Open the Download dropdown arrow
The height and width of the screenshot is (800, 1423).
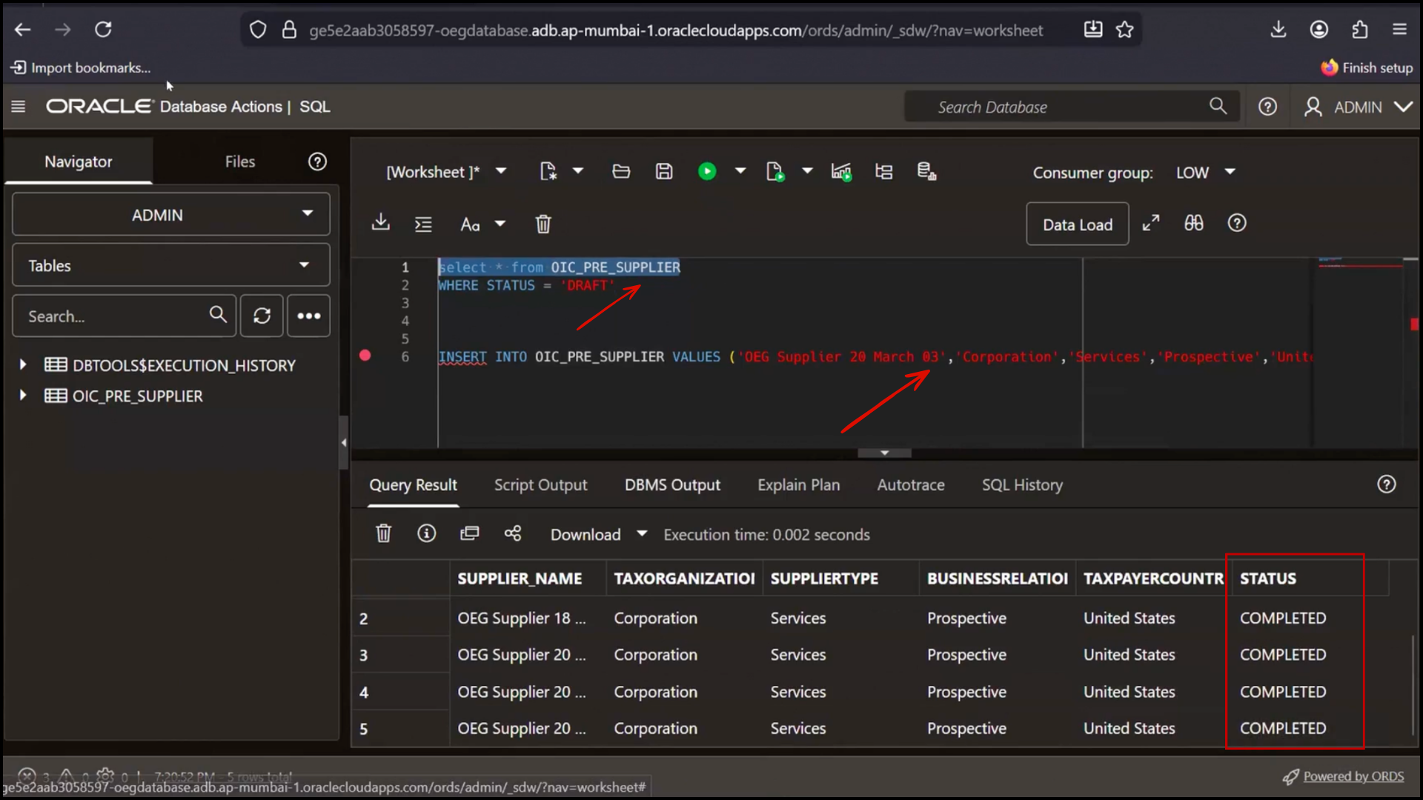(642, 534)
